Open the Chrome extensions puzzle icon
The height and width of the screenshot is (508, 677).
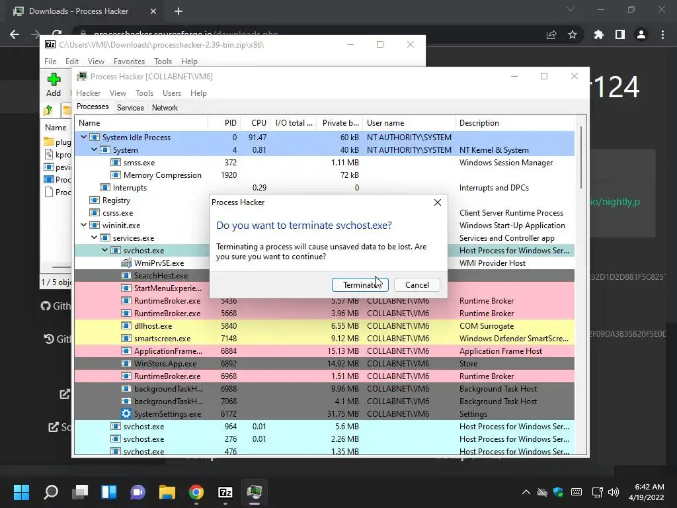(x=598, y=34)
